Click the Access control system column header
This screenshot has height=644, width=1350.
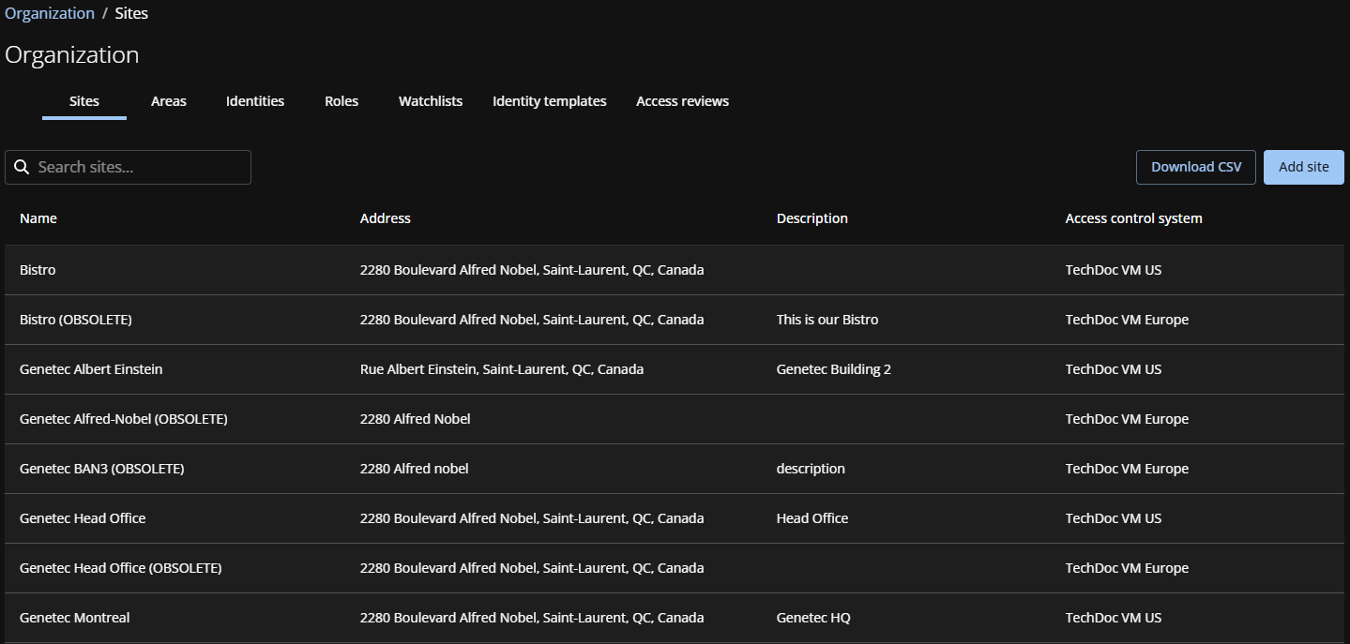[x=1133, y=217]
